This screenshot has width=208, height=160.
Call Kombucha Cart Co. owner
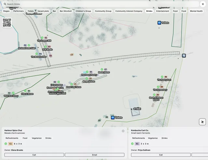[161, 155]
